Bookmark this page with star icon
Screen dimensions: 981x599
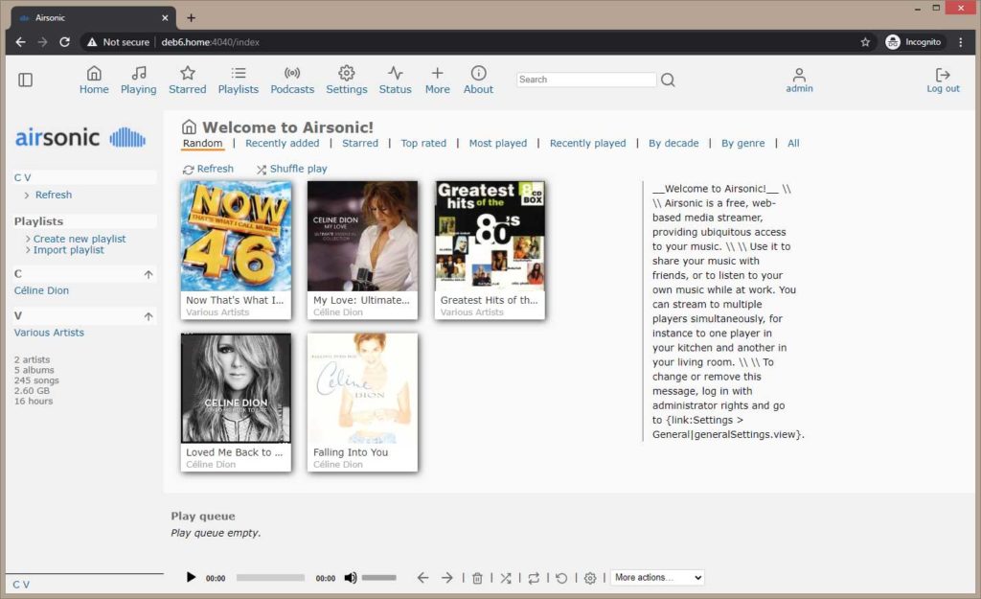click(865, 42)
